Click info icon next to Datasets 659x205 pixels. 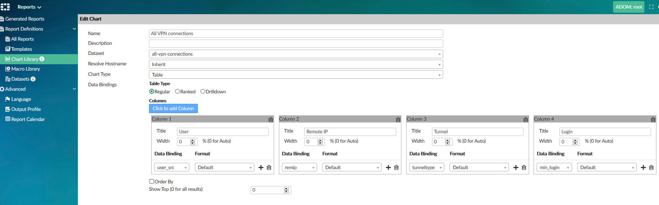point(33,79)
